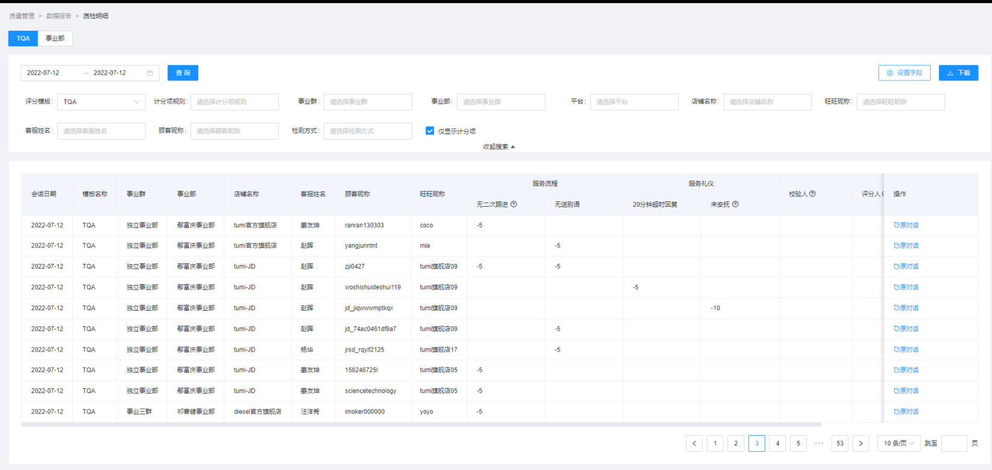Click the diesel官方旗舰店 store cell

[257, 412]
